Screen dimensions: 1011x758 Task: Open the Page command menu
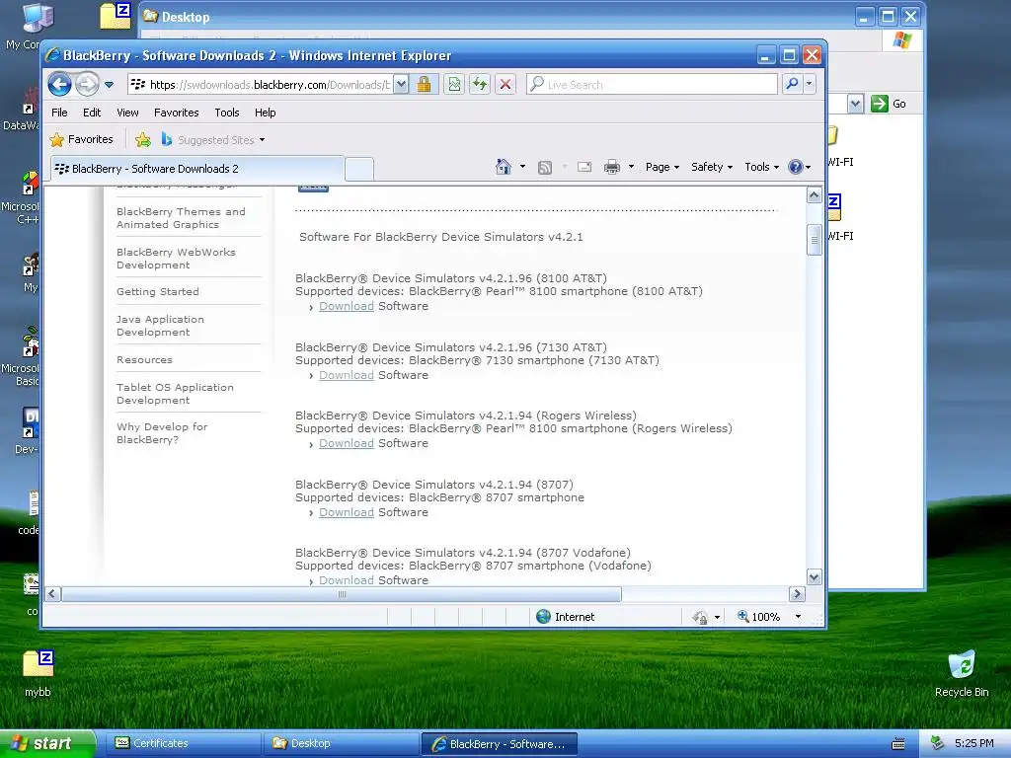(662, 167)
